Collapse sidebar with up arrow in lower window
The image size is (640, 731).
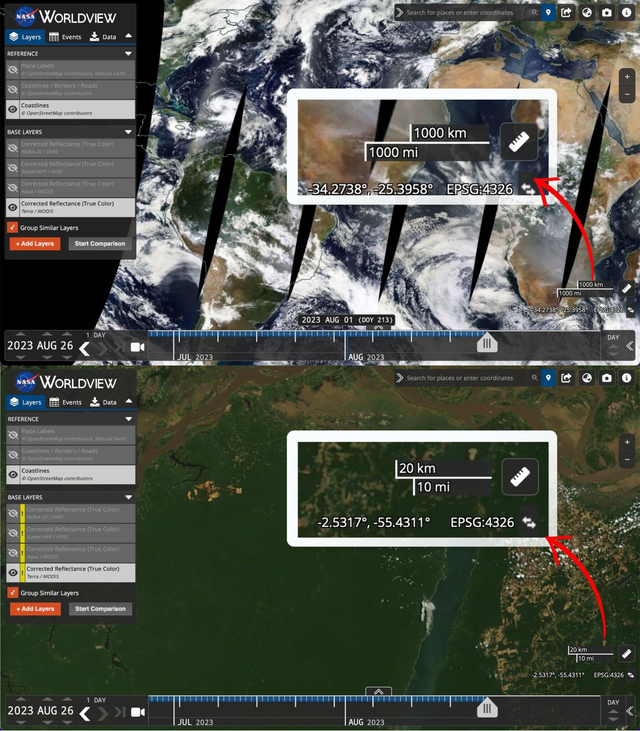click(x=129, y=401)
